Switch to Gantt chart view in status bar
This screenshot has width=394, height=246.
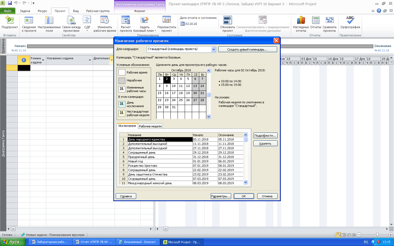(339, 235)
